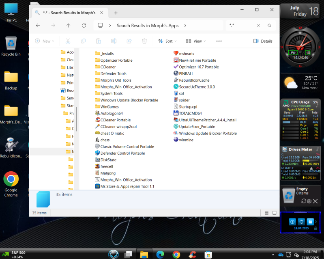
Task: Open the Sort dropdown
Action: click(x=167, y=41)
